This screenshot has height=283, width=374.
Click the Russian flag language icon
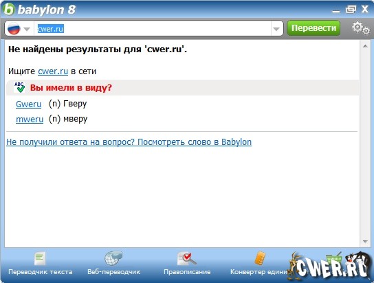(x=14, y=29)
